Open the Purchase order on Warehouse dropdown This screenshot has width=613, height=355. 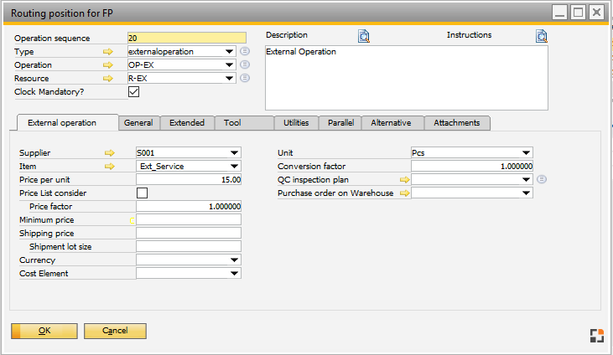click(526, 193)
